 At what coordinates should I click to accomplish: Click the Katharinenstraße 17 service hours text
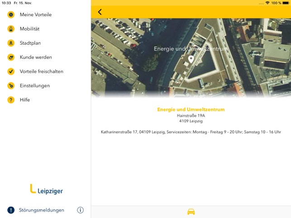pos(191,132)
